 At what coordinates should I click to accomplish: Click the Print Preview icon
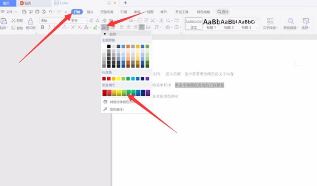(x=44, y=12)
